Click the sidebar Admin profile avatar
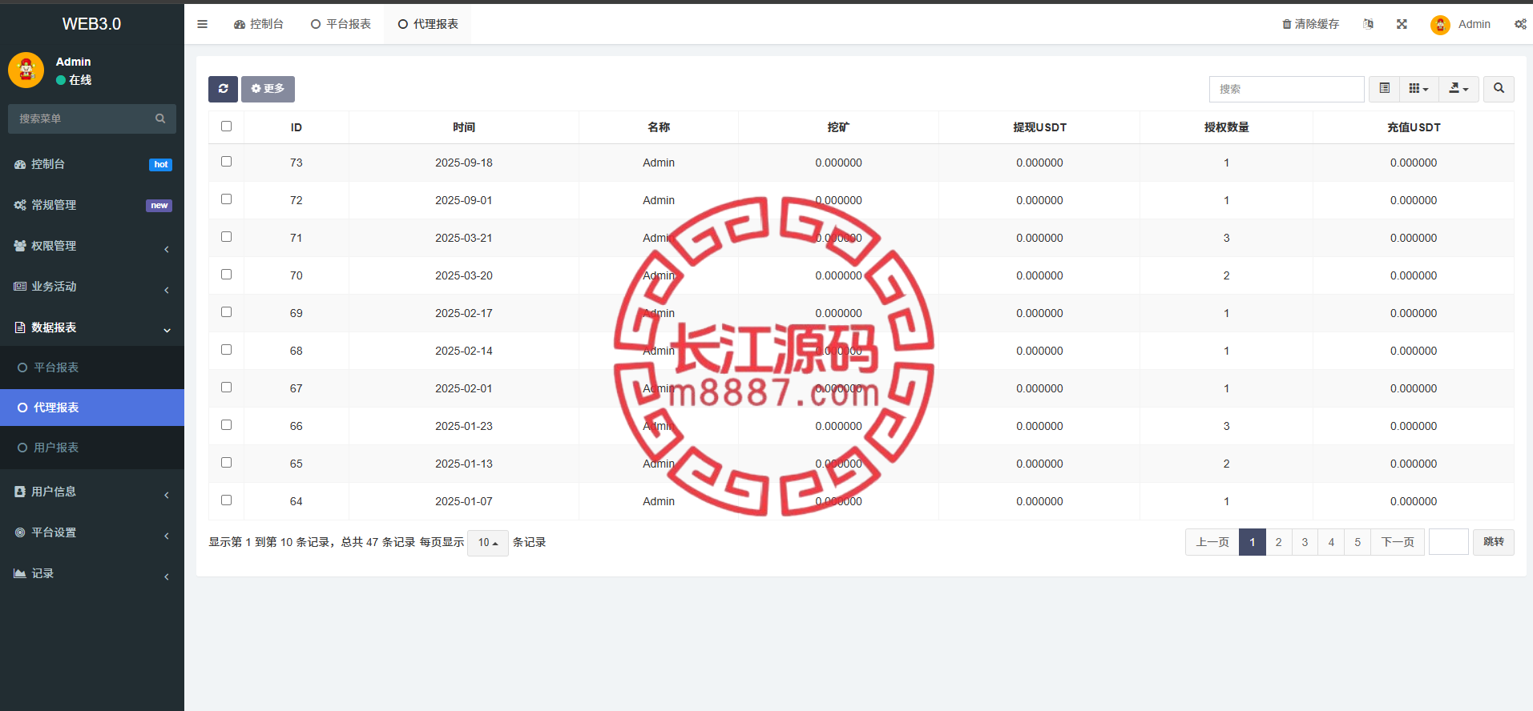 point(26,70)
